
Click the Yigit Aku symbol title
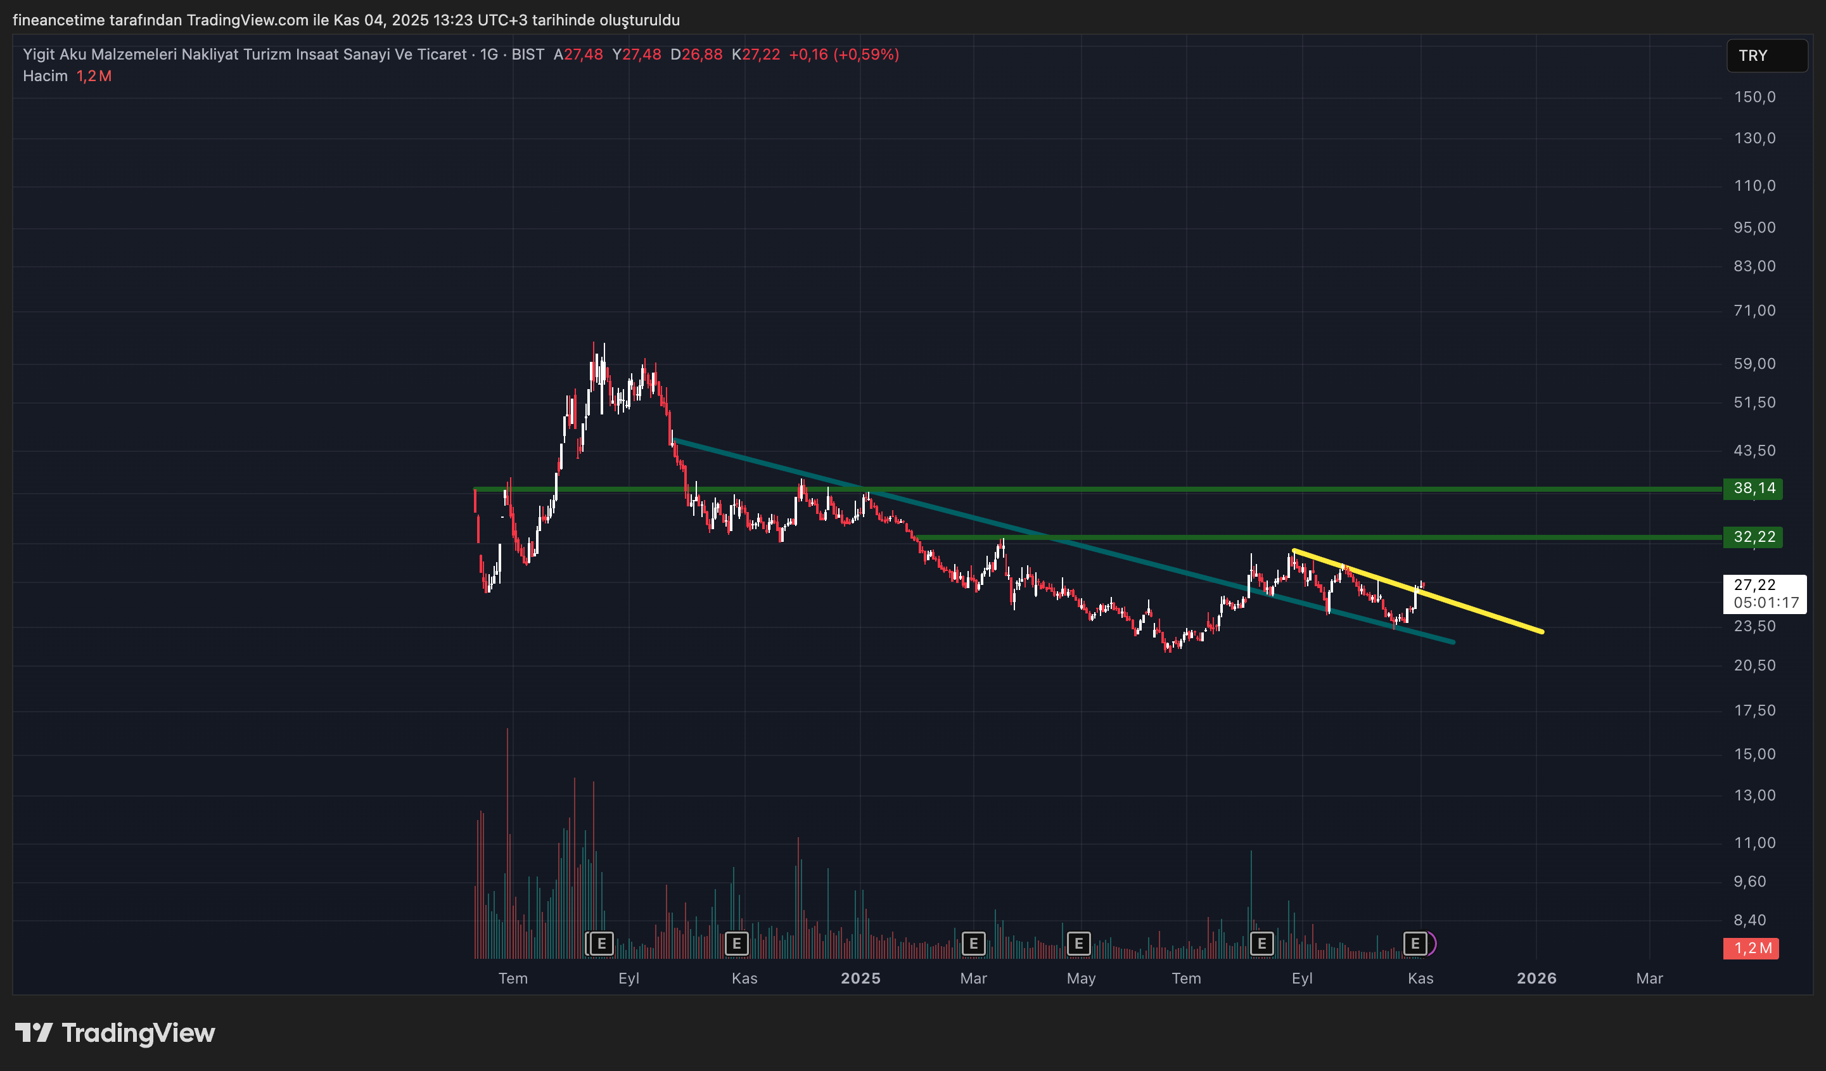coord(244,55)
